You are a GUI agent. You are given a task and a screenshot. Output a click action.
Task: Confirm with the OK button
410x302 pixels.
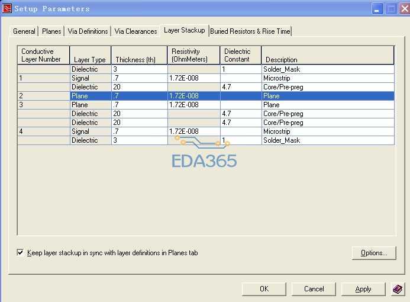click(264, 289)
